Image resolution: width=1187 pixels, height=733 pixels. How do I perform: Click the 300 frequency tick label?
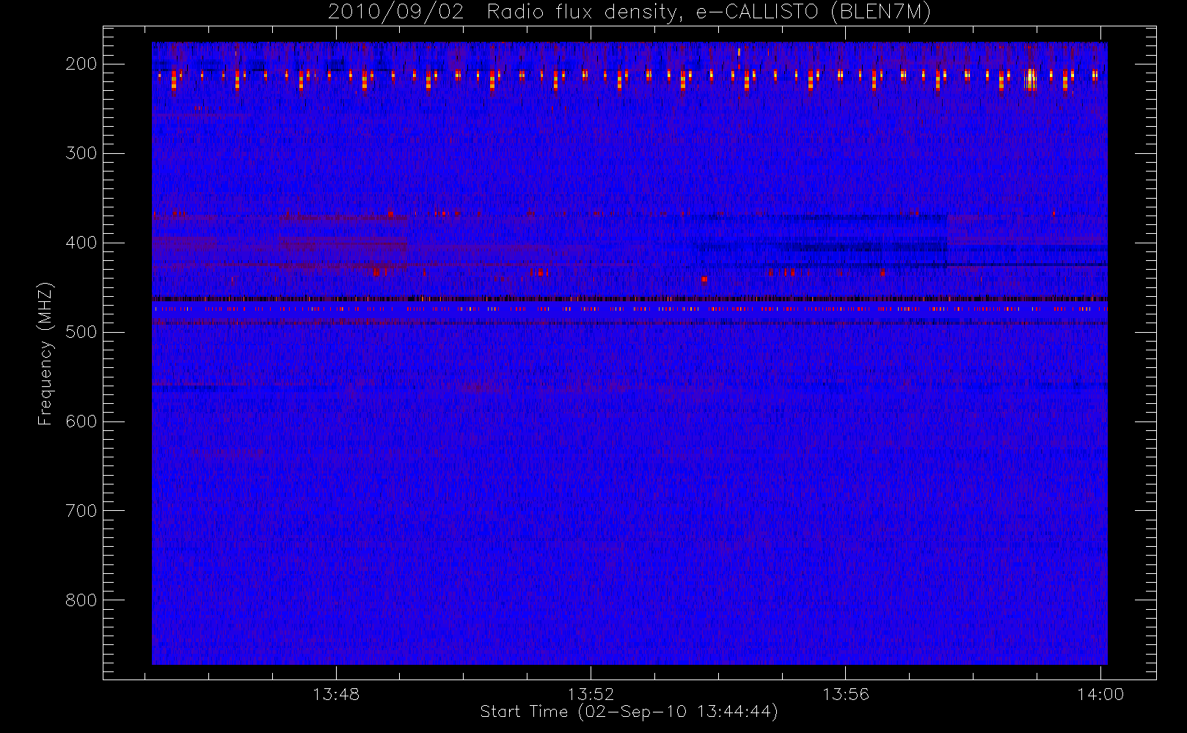coord(81,153)
